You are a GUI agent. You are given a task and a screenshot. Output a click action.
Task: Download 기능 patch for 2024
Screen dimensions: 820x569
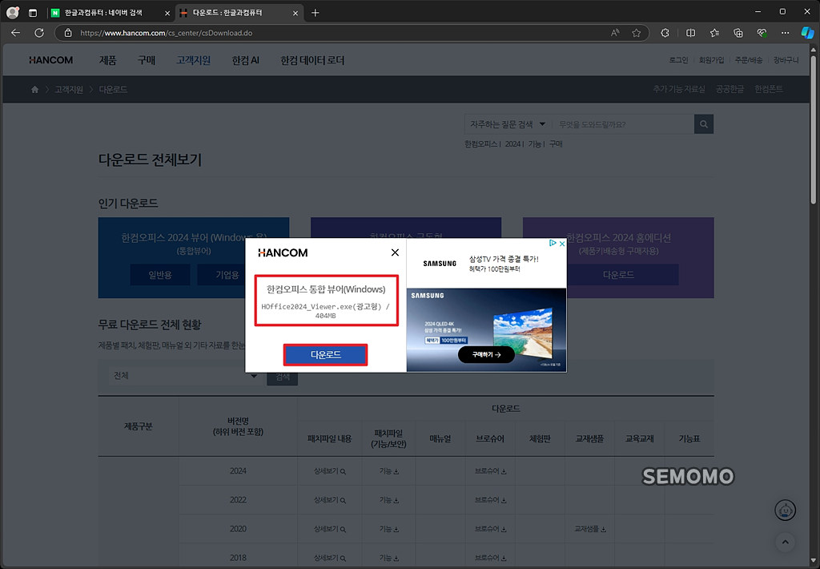tap(388, 471)
